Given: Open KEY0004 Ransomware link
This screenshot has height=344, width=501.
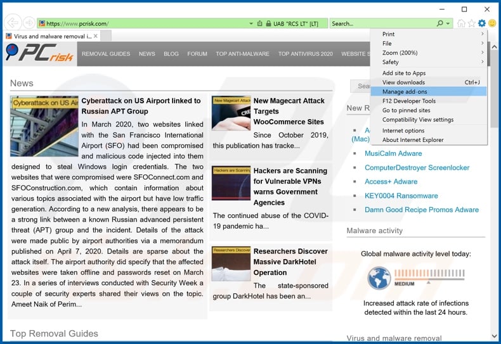Looking at the screenshot, I should coord(401,196).
